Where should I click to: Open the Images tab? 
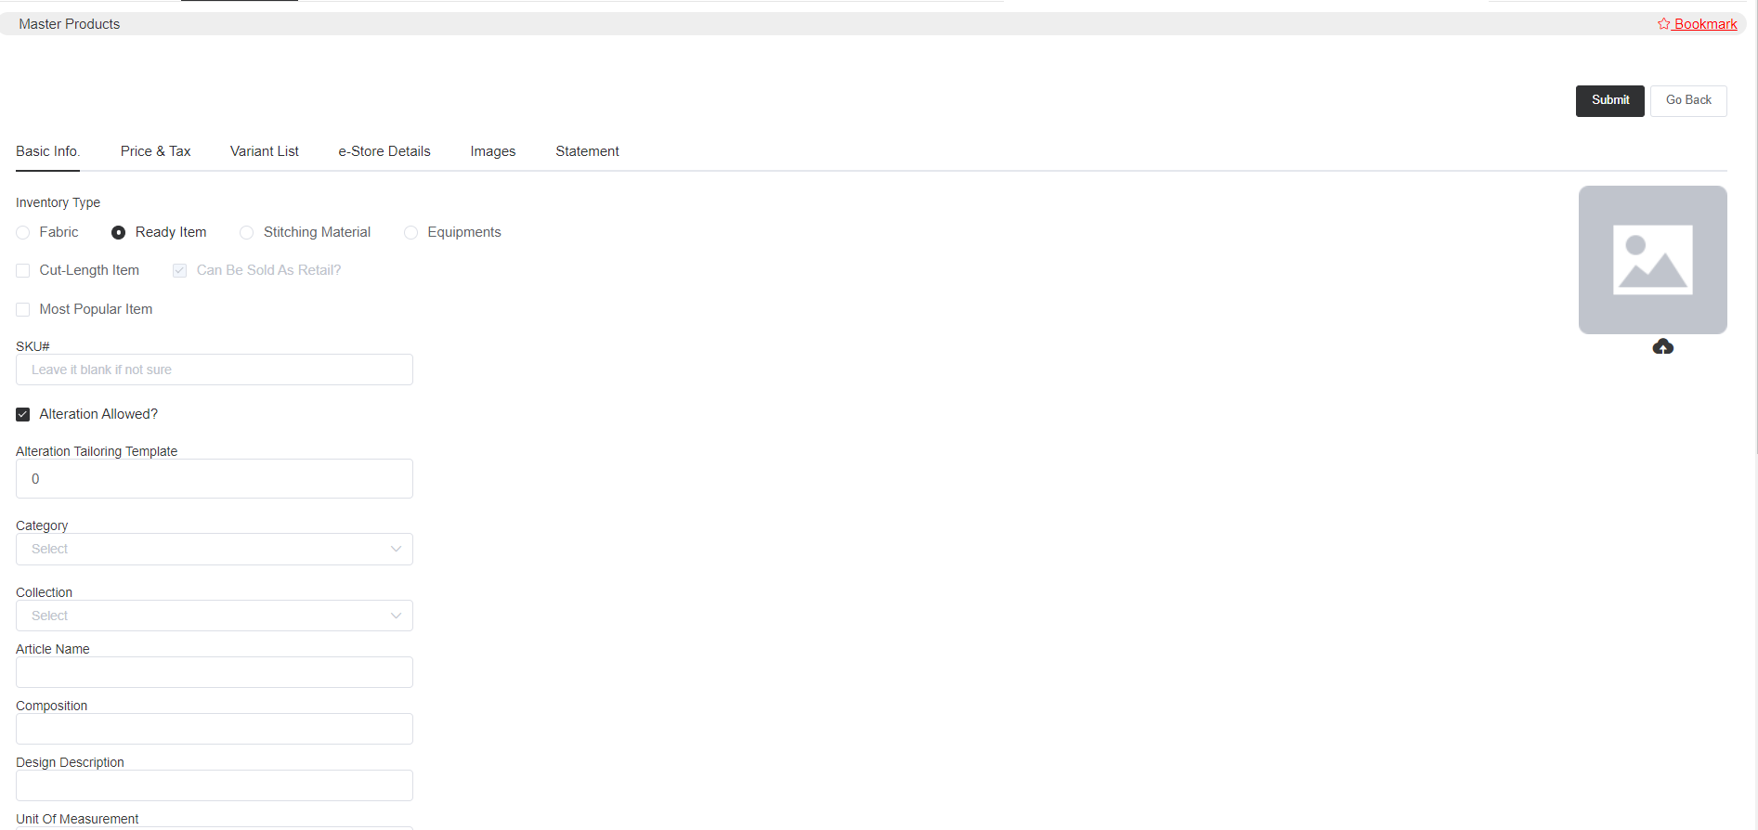[x=492, y=151]
